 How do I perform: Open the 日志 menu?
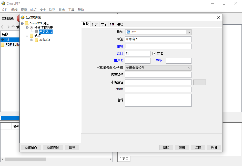click(62, 10)
